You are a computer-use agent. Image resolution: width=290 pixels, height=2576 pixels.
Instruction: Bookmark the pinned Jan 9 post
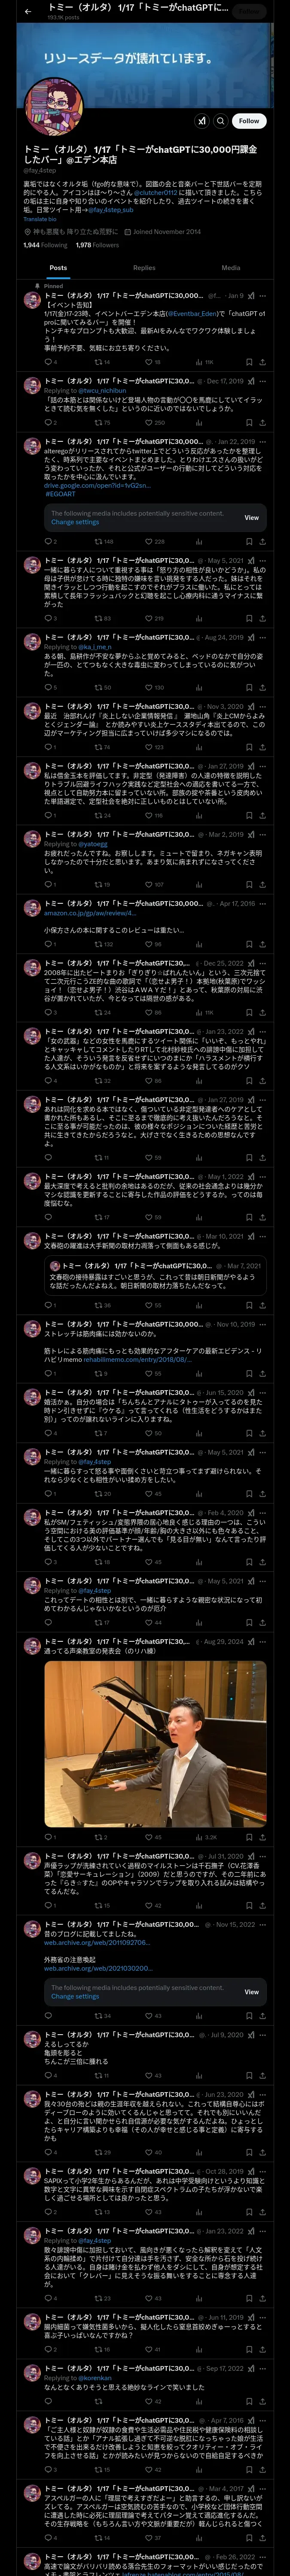click(250, 362)
